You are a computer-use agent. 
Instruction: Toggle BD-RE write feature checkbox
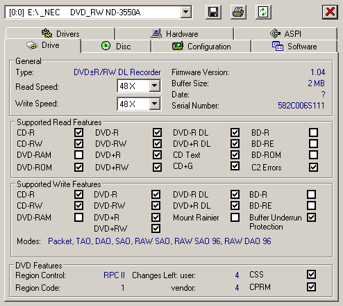tap(311, 205)
